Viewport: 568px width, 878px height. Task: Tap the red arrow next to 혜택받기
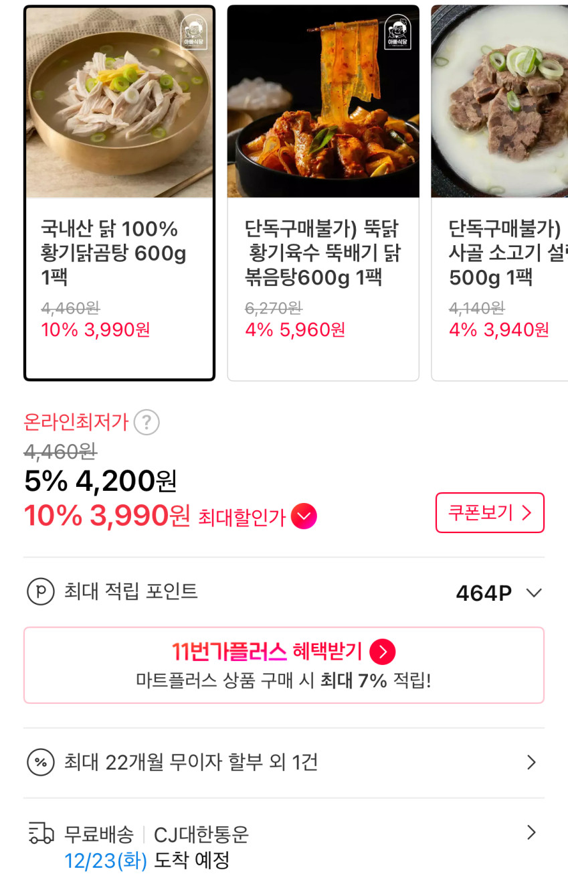point(383,652)
